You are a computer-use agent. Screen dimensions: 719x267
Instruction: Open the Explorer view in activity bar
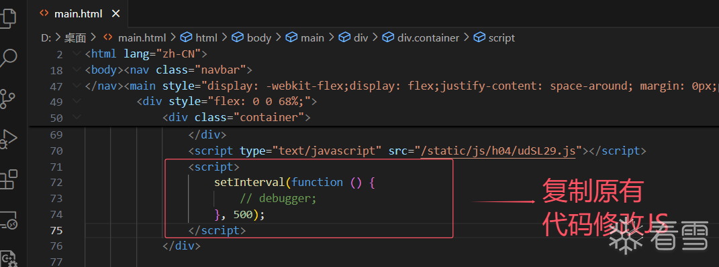tap(7, 18)
